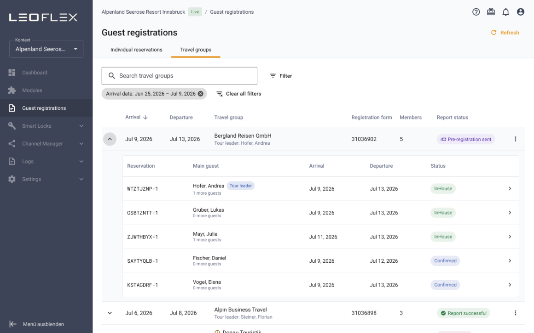Viewport: 534px width, 333px height.
Task: Click Clear all filters
Action: [x=239, y=94]
